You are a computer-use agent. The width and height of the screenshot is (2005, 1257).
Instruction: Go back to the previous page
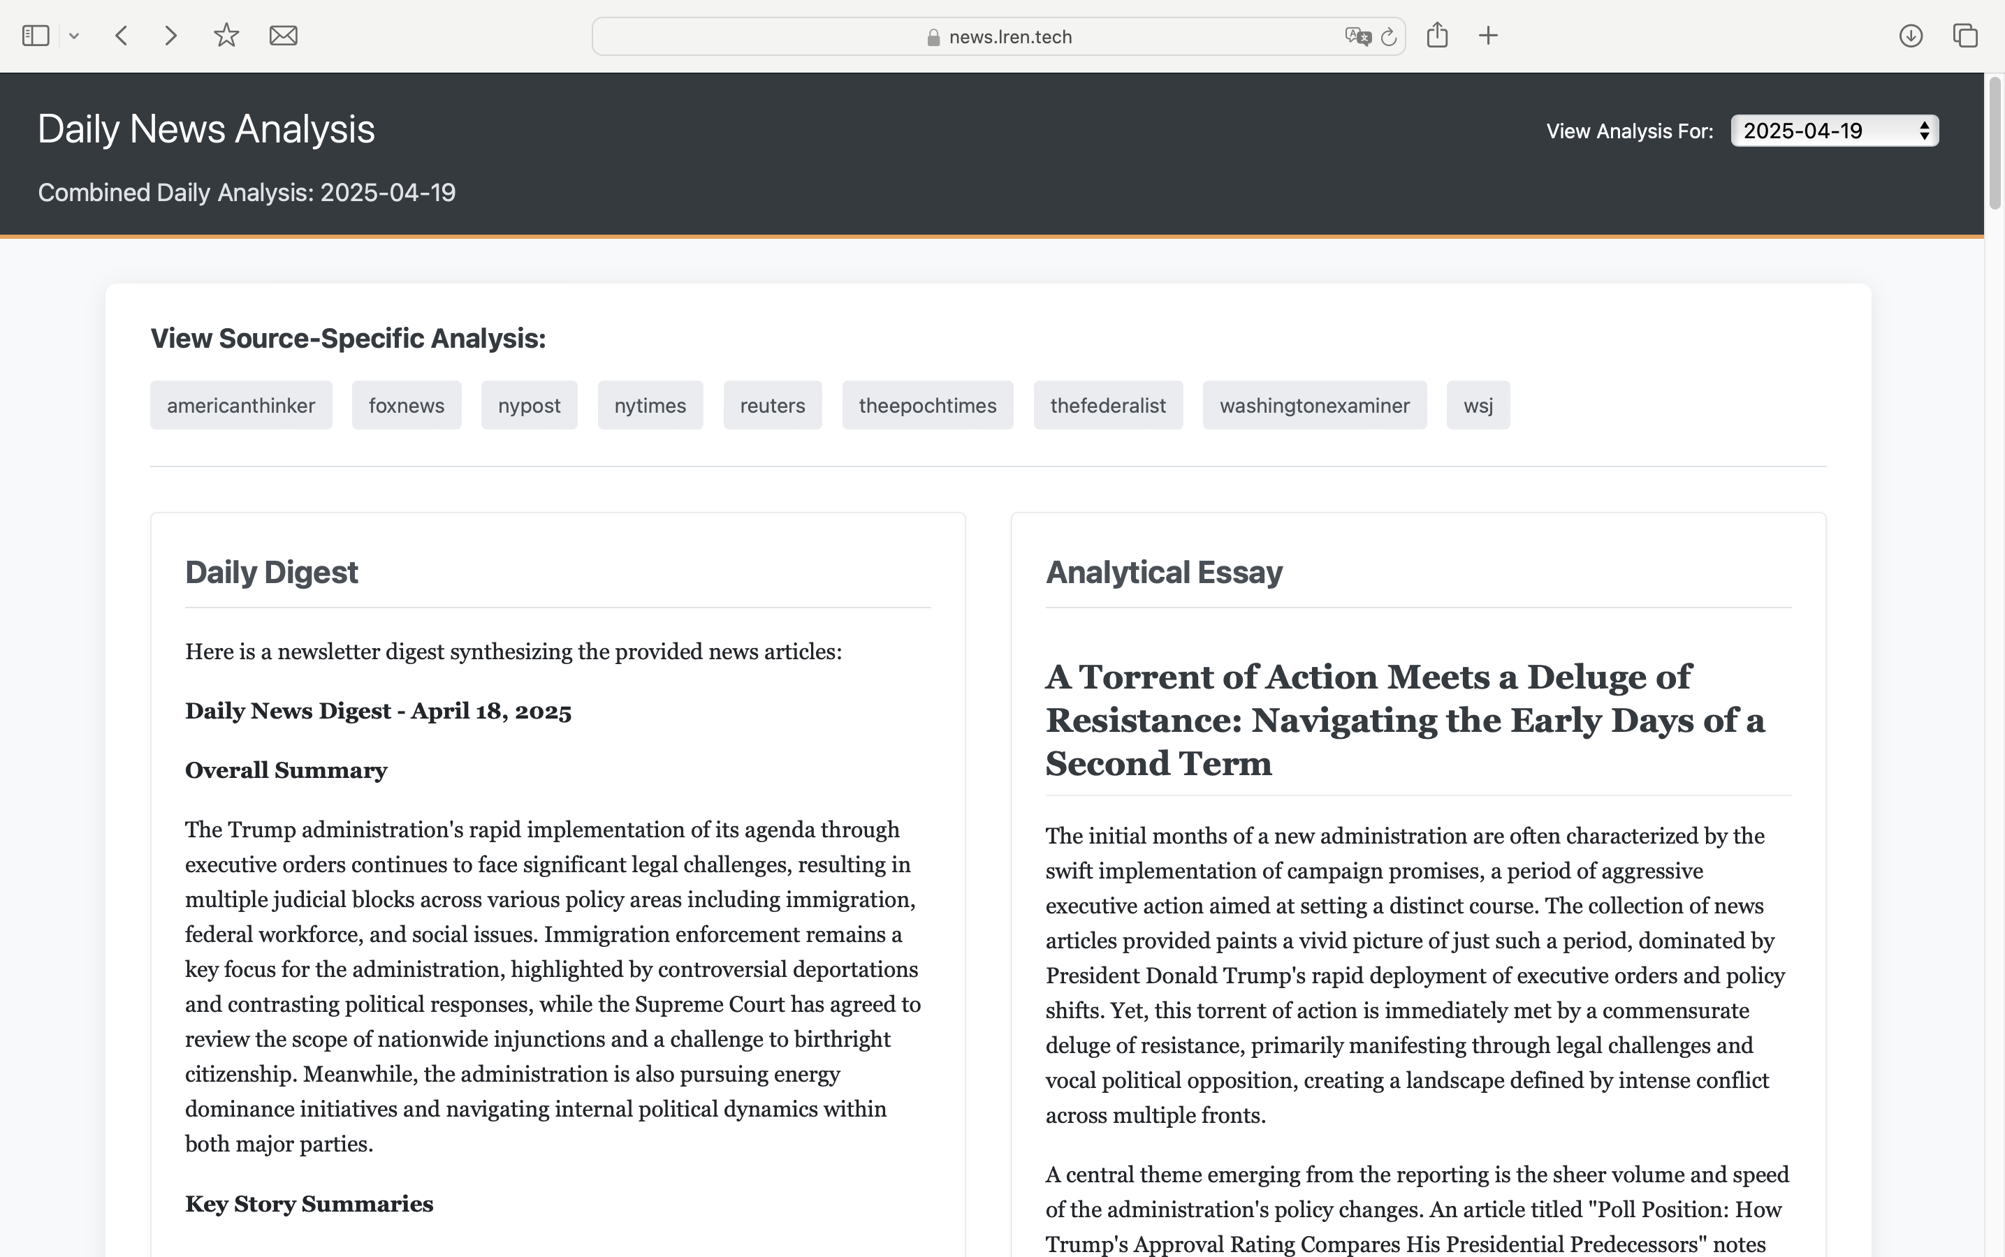point(122,36)
